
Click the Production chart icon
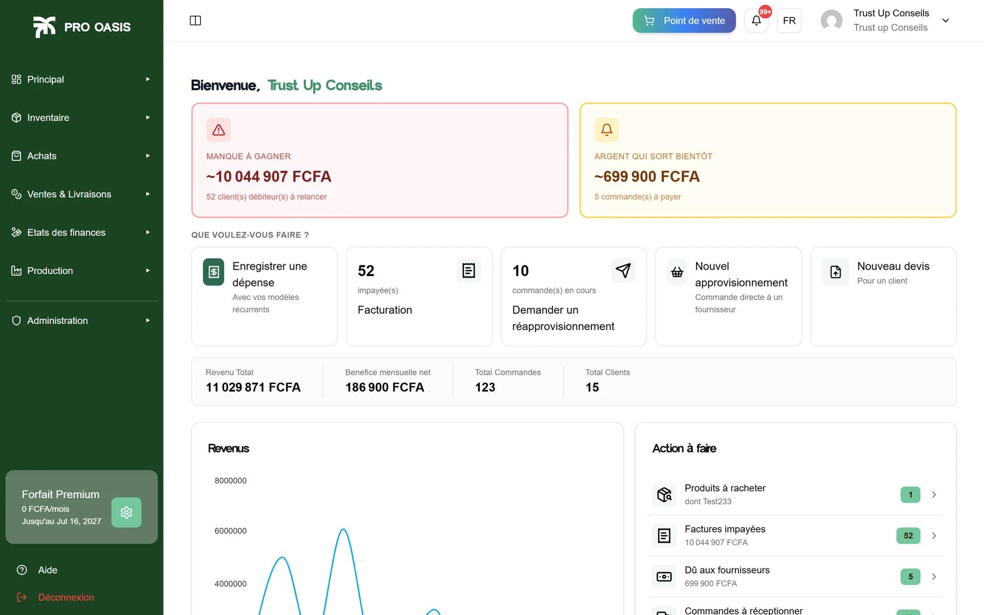pyautogui.click(x=16, y=271)
